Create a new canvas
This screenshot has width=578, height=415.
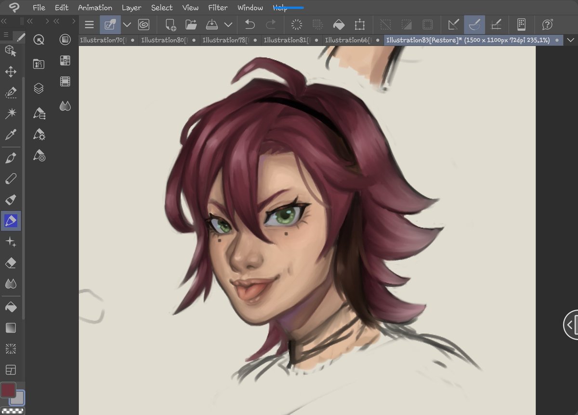(x=171, y=25)
